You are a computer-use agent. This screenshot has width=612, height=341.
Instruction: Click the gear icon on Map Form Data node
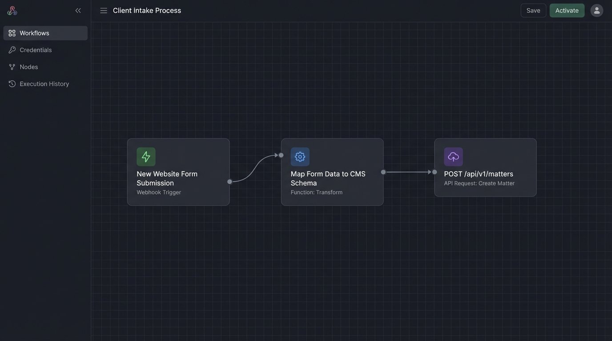(300, 157)
